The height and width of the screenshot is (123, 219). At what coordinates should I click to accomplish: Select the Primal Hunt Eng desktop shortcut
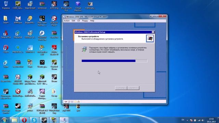coord(54,109)
